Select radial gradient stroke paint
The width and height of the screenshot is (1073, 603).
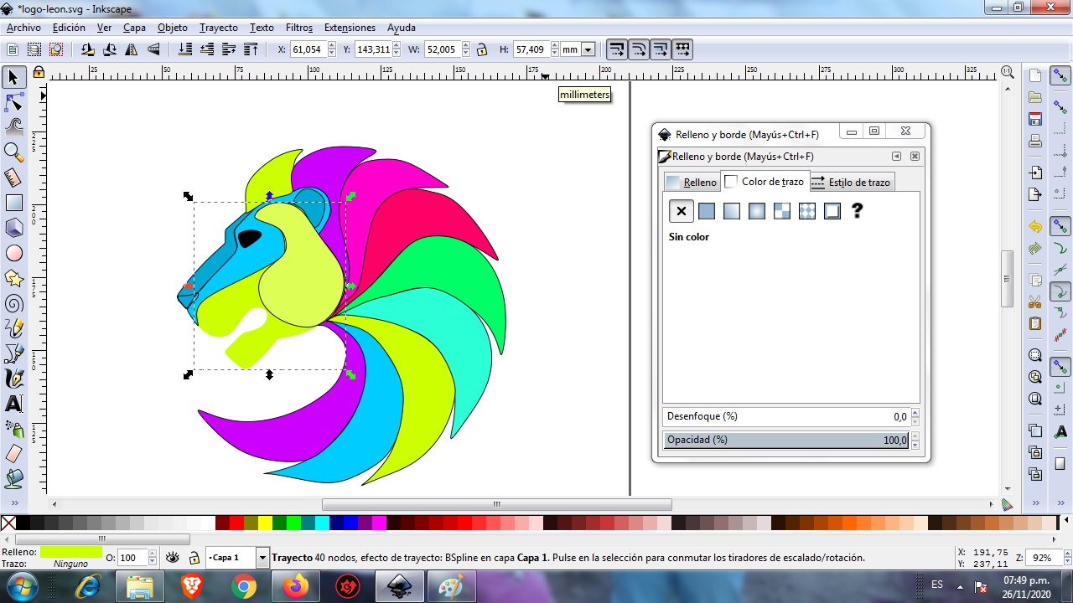pyautogui.click(x=757, y=211)
